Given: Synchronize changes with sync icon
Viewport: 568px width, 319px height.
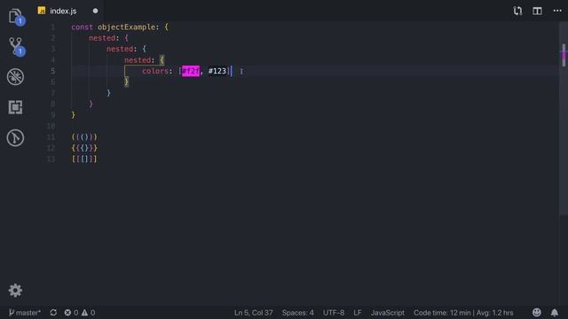Looking at the screenshot, I should pos(53,313).
